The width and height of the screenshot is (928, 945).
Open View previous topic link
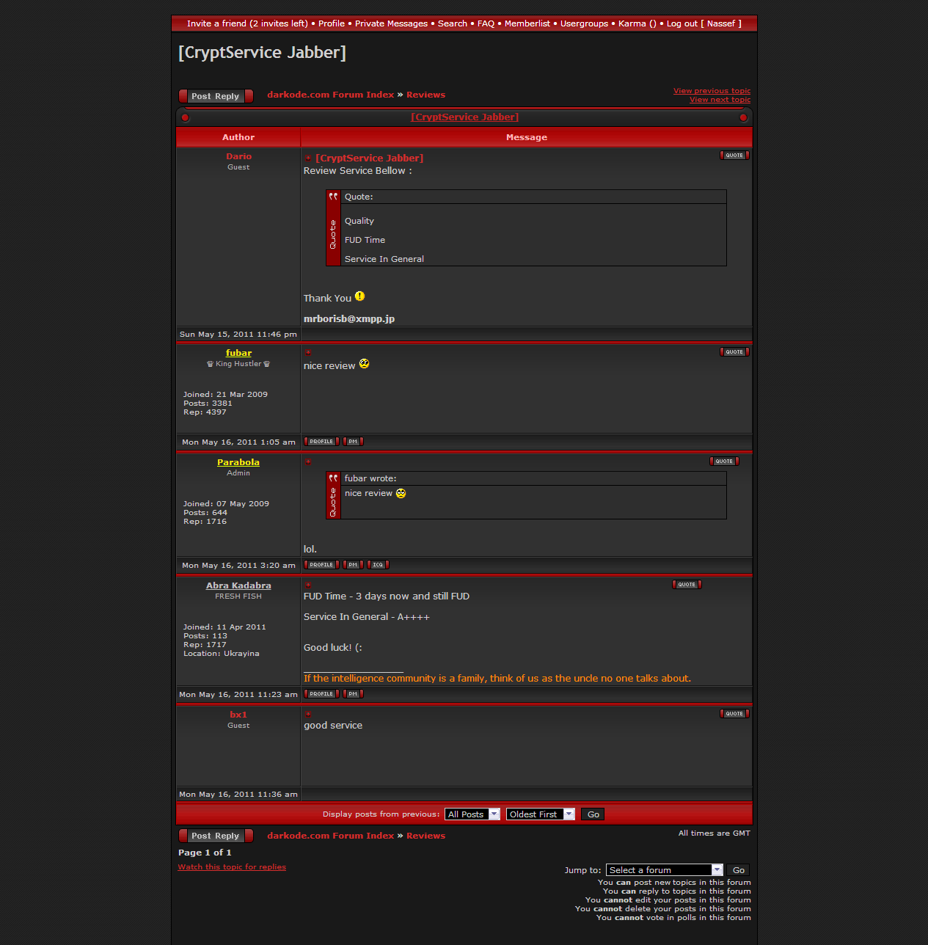[712, 91]
